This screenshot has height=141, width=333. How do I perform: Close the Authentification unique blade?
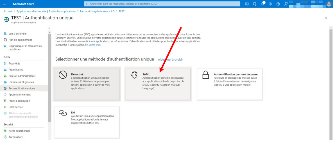coord(326,18)
